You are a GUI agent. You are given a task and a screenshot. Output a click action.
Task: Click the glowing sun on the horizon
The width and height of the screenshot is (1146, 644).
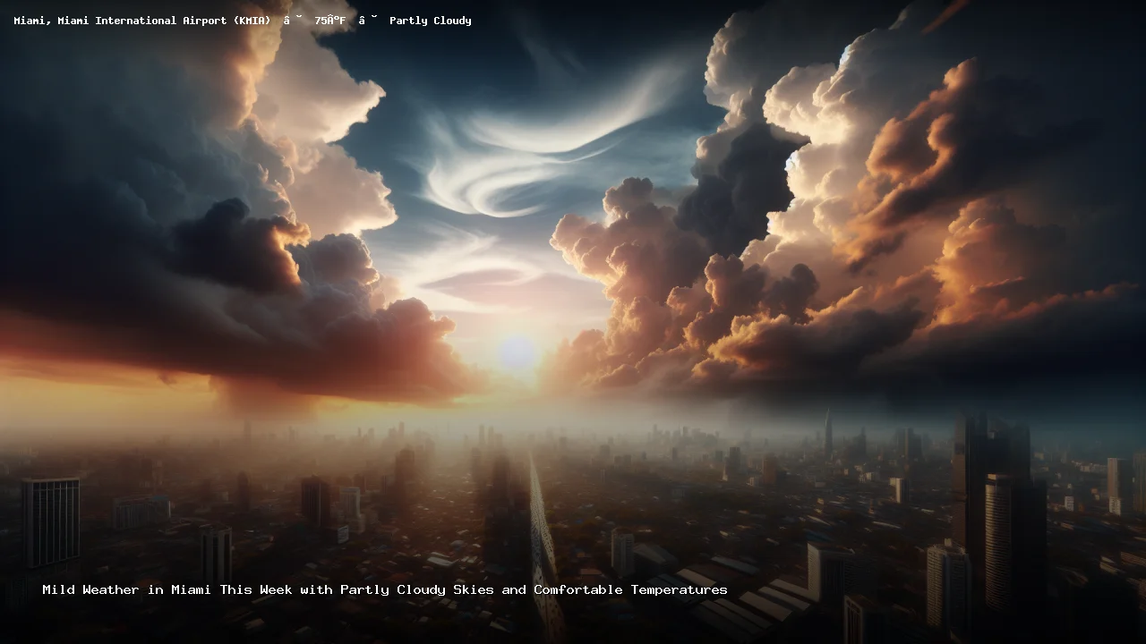click(518, 353)
